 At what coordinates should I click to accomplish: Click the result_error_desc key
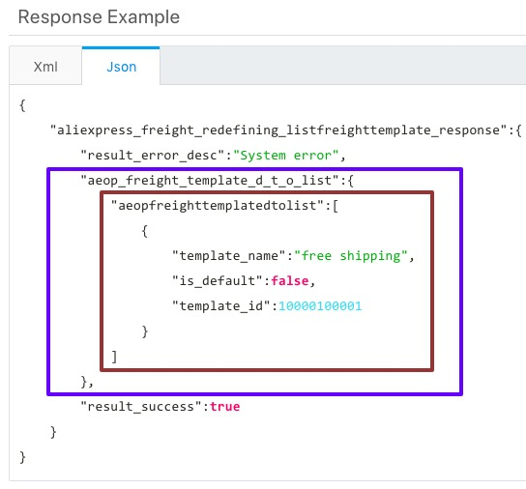click(153, 156)
